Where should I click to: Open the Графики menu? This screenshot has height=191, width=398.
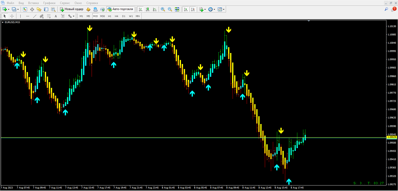(x=49, y=3)
